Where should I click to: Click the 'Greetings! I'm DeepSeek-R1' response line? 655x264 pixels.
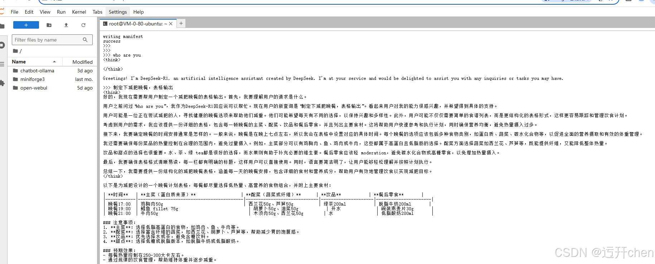tap(333, 78)
